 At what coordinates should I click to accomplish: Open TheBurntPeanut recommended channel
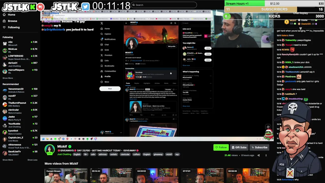pyautogui.click(x=20, y=104)
